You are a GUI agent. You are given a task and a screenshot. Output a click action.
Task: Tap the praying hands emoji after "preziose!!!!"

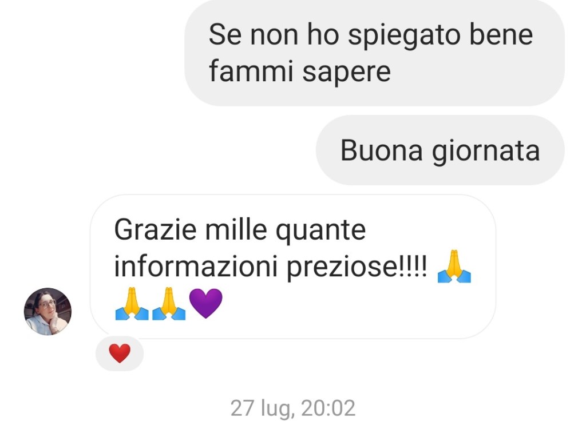[454, 266]
